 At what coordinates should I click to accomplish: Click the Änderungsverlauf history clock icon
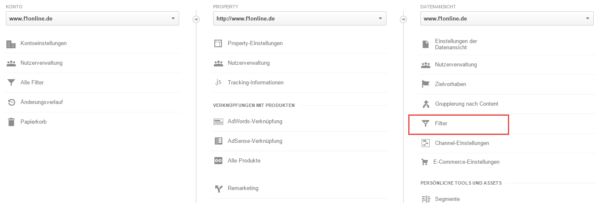11,102
